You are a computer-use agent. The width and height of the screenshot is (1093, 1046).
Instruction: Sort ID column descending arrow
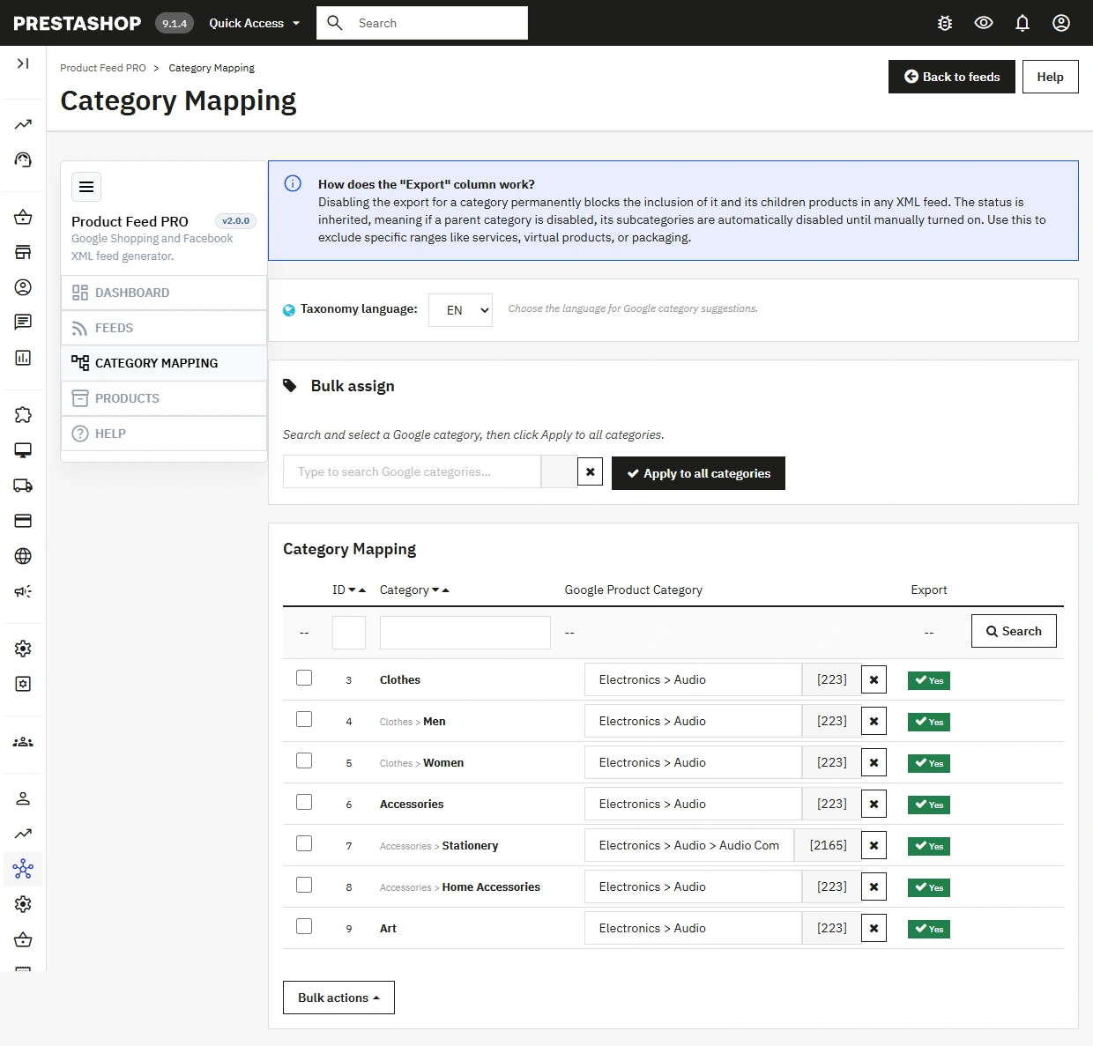coord(353,590)
